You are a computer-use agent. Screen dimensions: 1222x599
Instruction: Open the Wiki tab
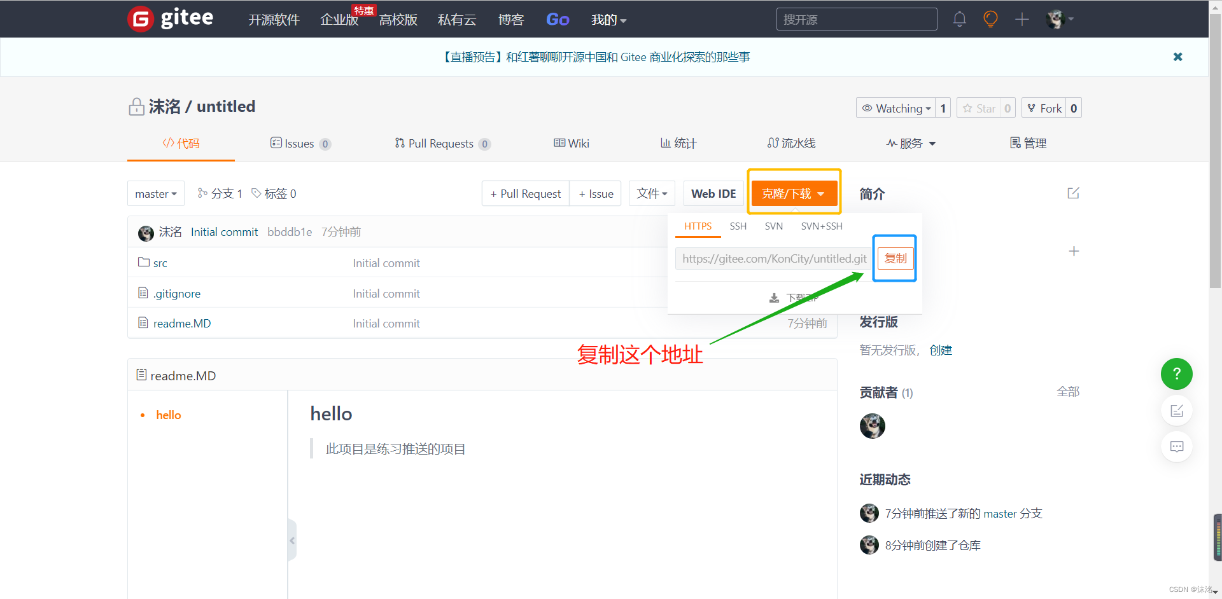[572, 143]
